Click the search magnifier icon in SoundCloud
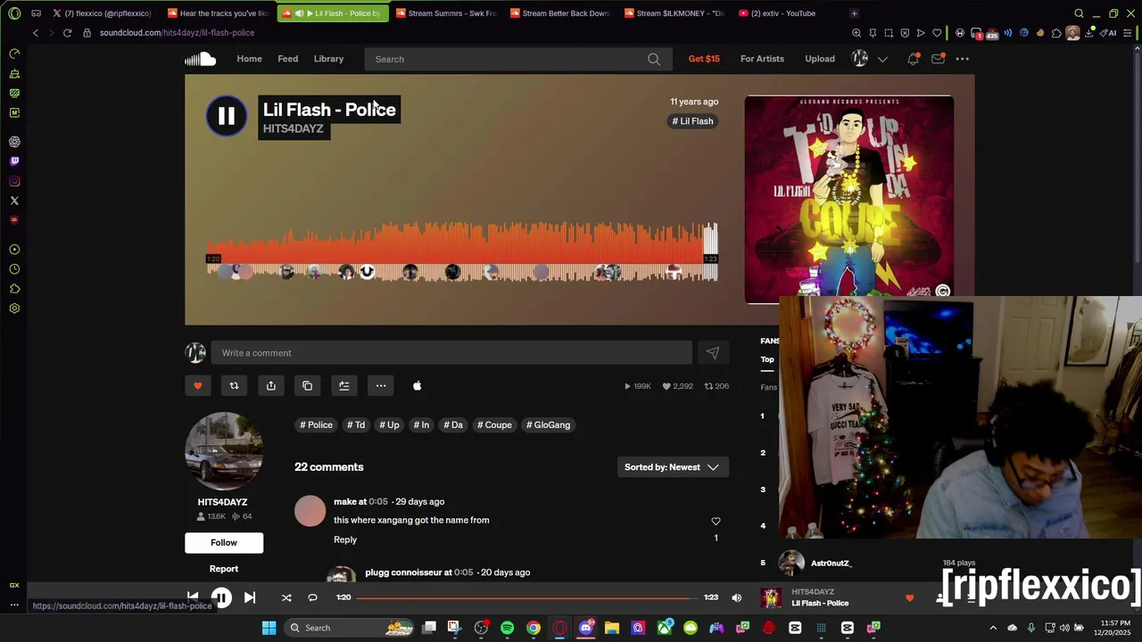 654,59
